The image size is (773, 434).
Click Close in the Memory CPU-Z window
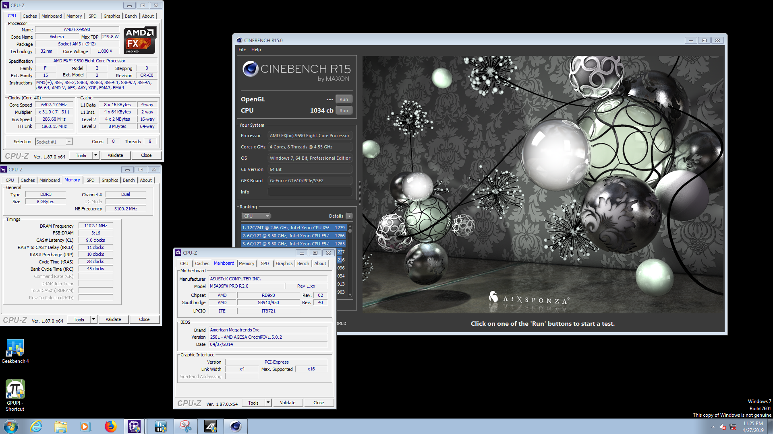coord(144,319)
